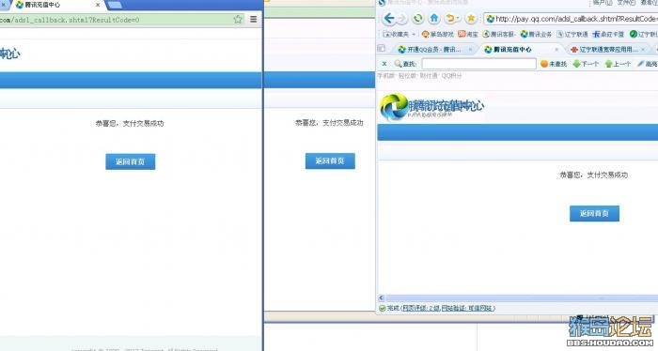
Task: Open home page in Sogou browser
Action: point(434,19)
